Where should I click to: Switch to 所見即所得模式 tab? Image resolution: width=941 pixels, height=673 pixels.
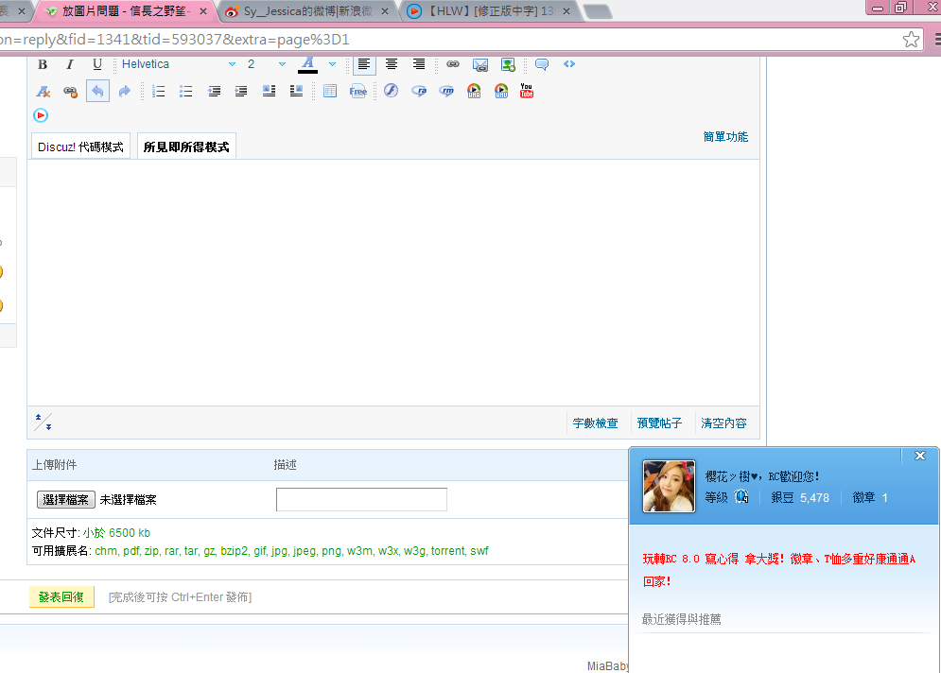tap(186, 147)
